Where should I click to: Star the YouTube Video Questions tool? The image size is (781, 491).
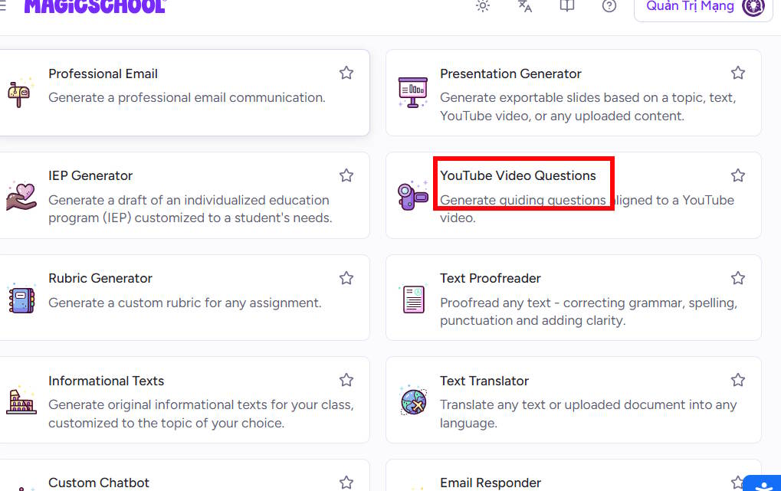(x=737, y=175)
